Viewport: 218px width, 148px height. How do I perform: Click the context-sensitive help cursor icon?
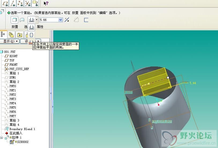click(46, 3)
